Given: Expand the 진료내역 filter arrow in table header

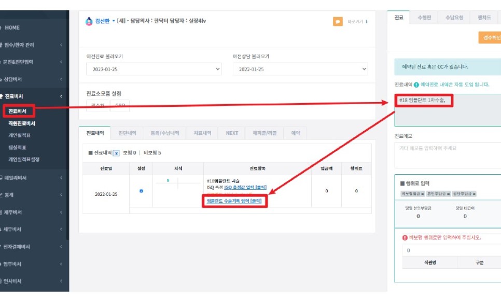Looking at the screenshot, I should tap(116, 153).
